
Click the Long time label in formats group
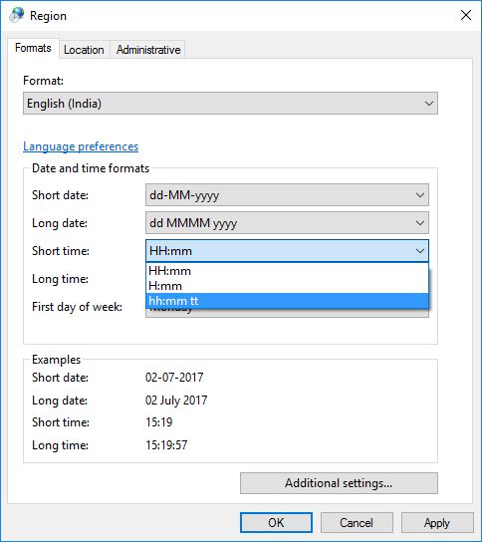[60, 279]
